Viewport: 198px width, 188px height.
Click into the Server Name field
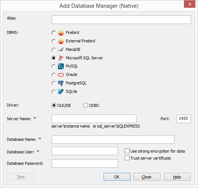pyautogui.click(x=94, y=119)
